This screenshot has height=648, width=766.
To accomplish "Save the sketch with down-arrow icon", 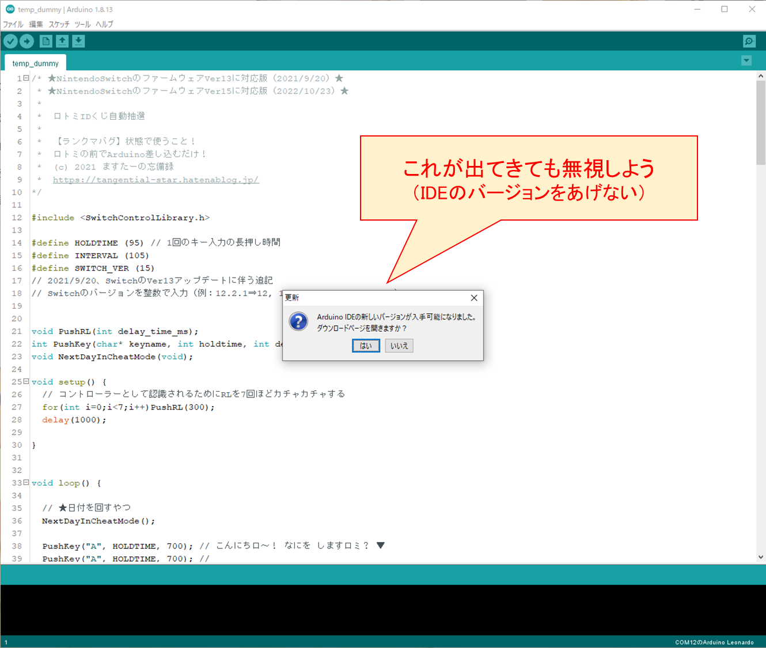I will click(x=79, y=41).
